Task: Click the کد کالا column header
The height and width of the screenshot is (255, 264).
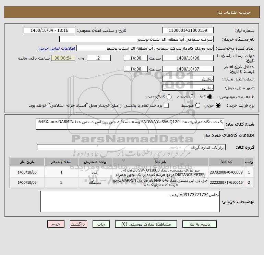Action: pos(226,162)
